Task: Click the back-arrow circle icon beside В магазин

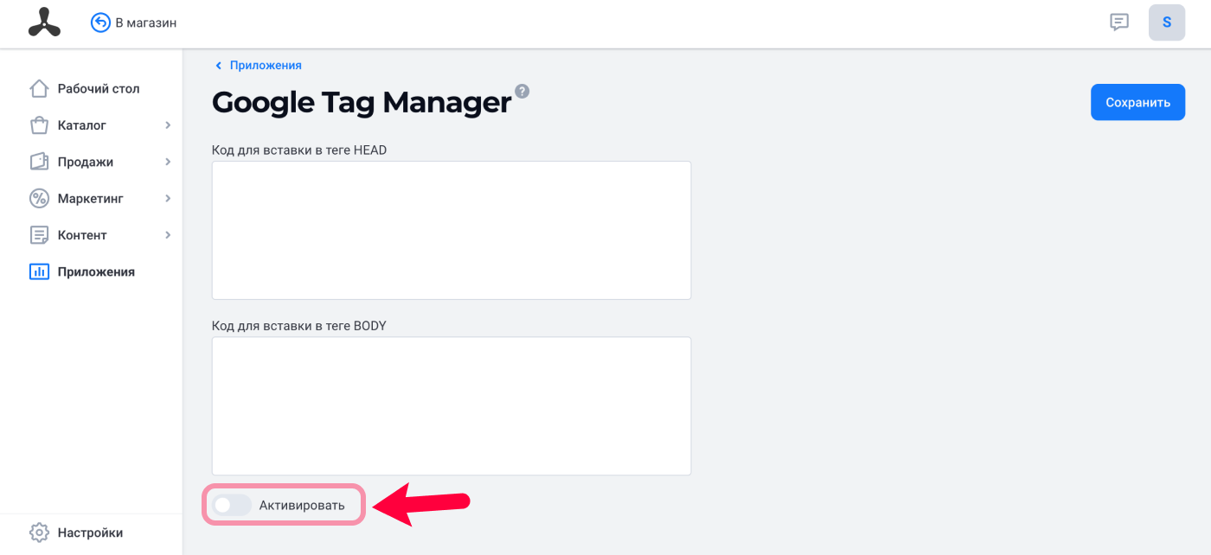Action: click(101, 22)
